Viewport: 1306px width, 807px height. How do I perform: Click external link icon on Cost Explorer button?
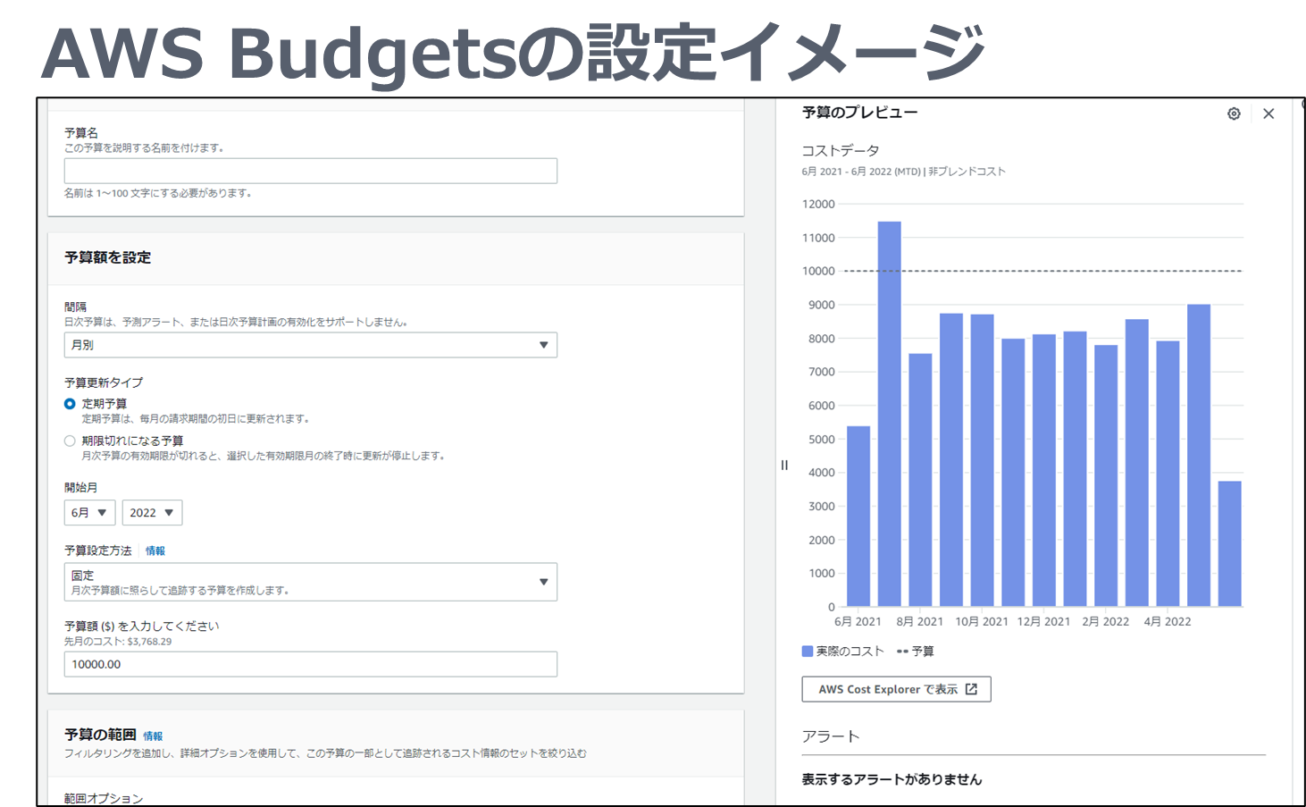[x=972, y=689]
